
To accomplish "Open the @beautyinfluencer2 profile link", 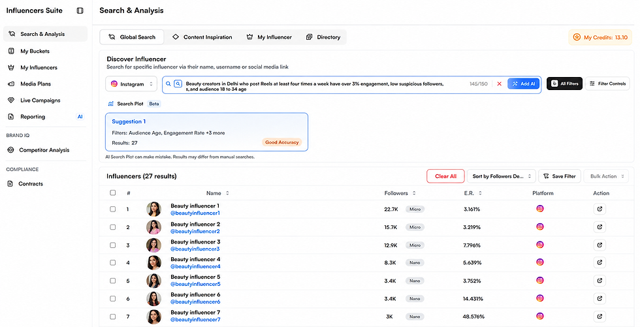I will point(195,231).
